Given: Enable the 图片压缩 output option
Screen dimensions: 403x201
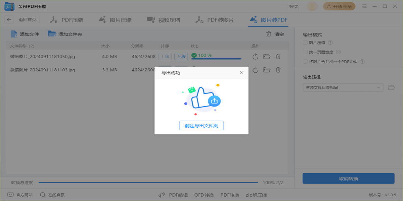Looking at the screenshot, I should [x=305, y=43].
